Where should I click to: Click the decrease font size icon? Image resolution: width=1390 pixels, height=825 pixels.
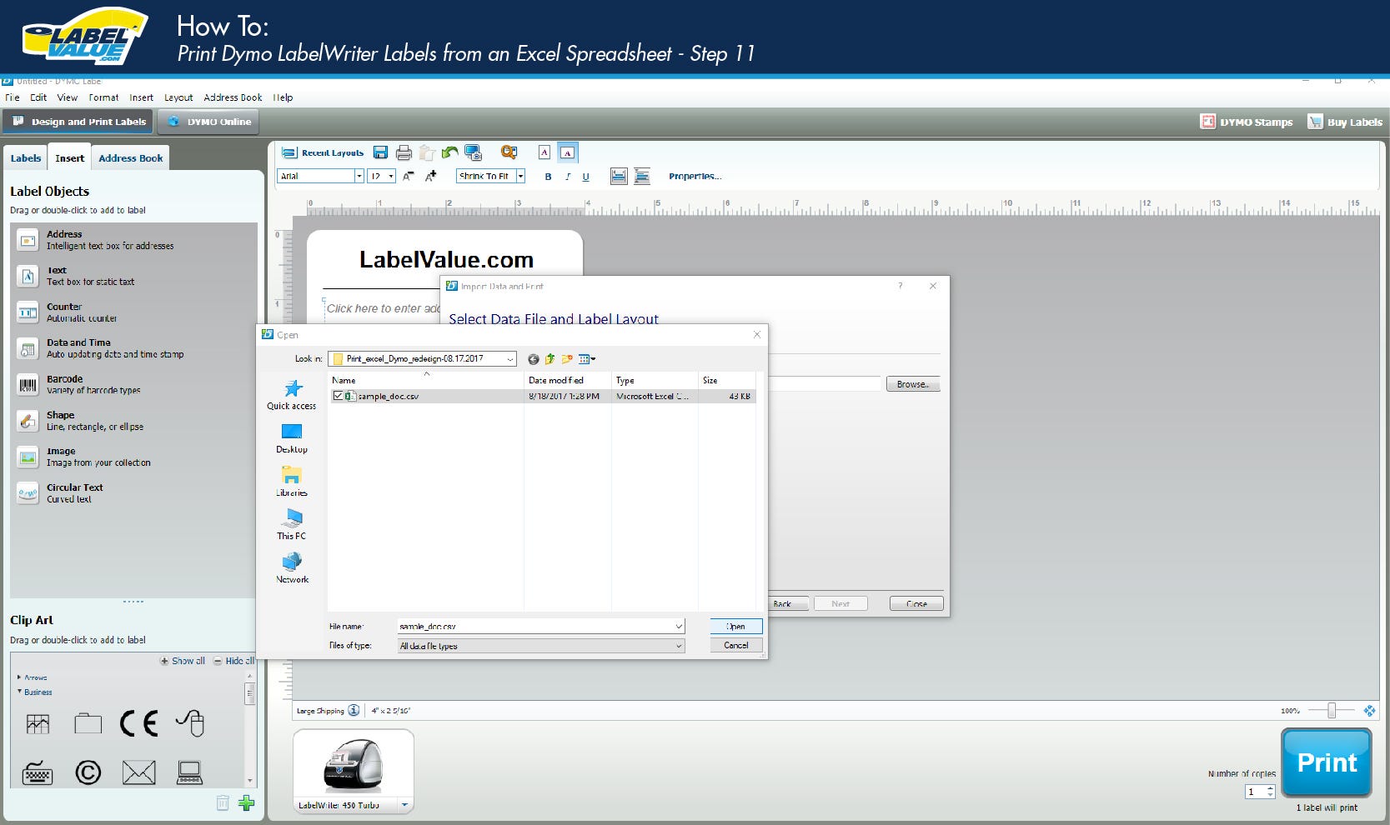click(x=408, y=176)
